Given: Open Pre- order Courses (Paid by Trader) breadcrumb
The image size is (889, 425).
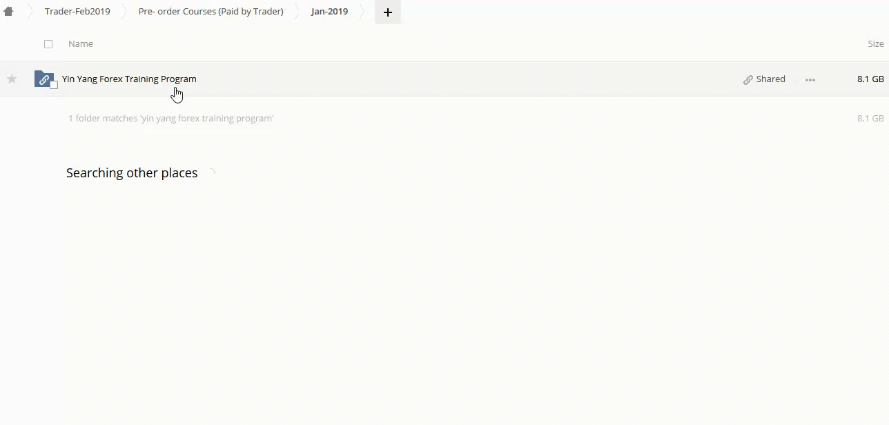Looking at the screenshot, I should click(x=211, y=12).
